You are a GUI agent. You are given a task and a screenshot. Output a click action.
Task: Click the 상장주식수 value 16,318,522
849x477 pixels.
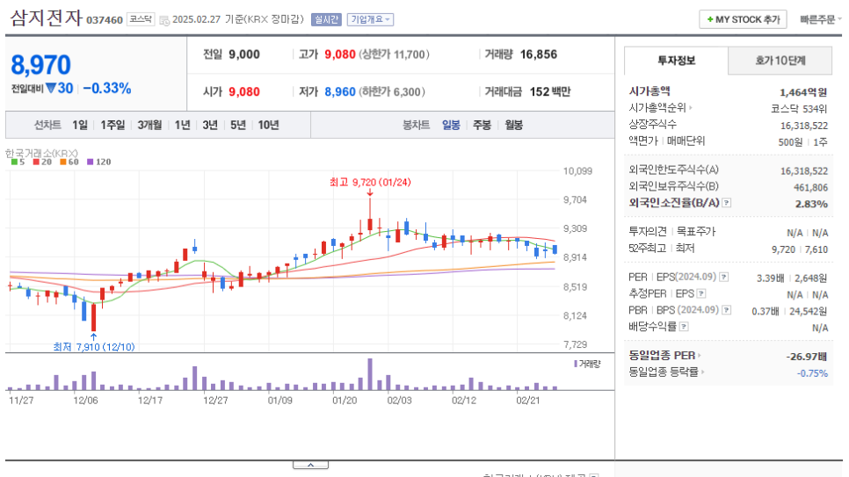pos(804,126)
